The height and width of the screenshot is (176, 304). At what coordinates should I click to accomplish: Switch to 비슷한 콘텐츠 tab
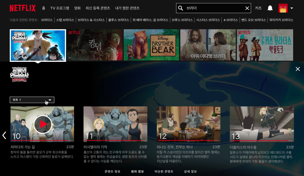[x=164, y=172]
